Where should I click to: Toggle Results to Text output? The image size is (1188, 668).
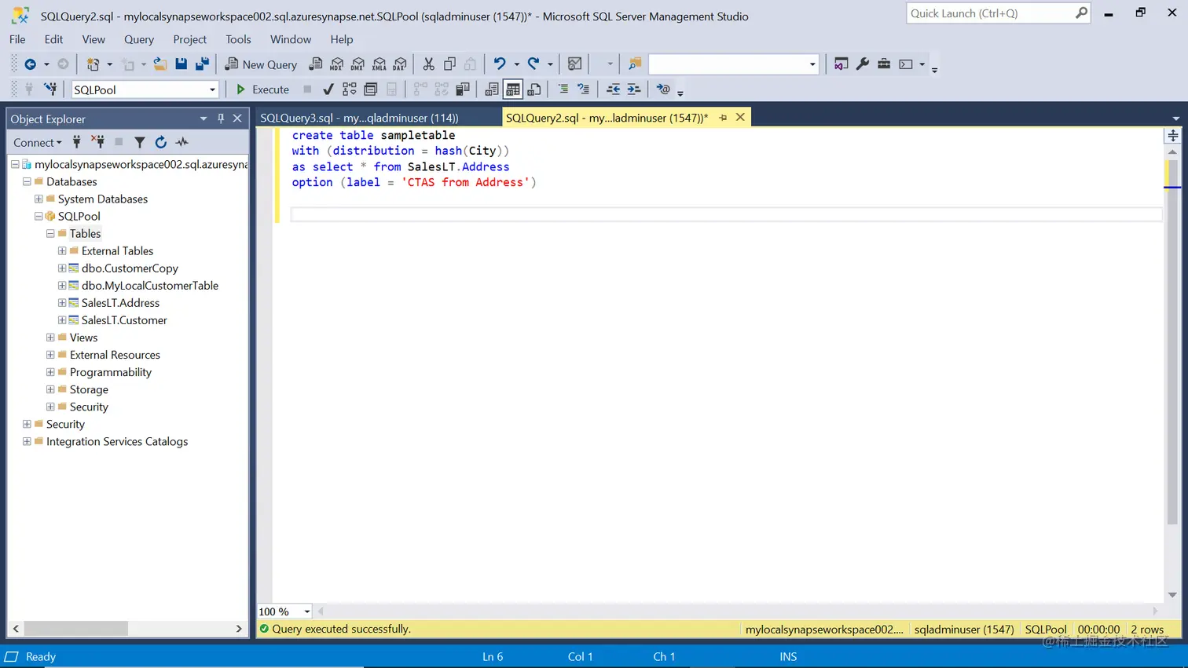click(x=492, y=89)
